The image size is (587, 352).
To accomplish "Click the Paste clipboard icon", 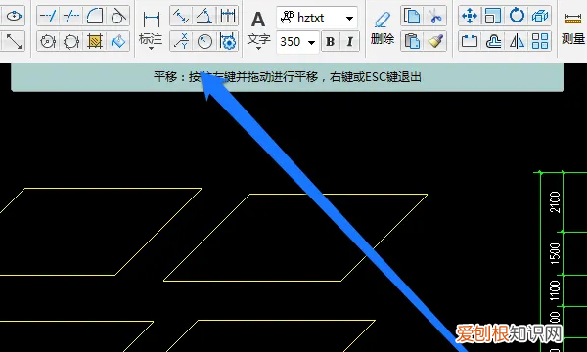I will pos(412,41).
